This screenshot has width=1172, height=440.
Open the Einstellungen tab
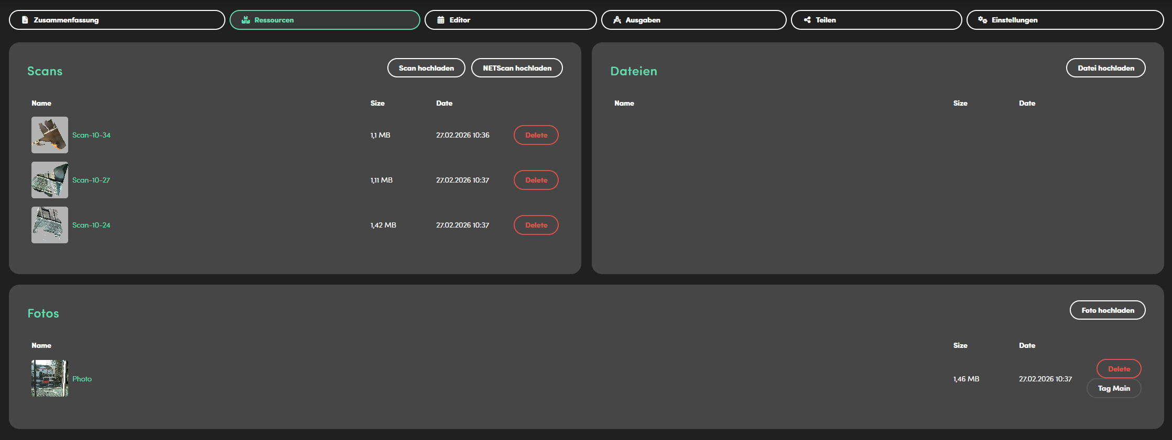pos(1065,20)
